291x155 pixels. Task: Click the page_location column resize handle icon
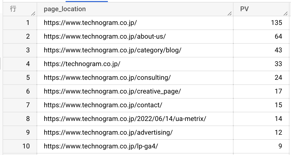[230, 13]
